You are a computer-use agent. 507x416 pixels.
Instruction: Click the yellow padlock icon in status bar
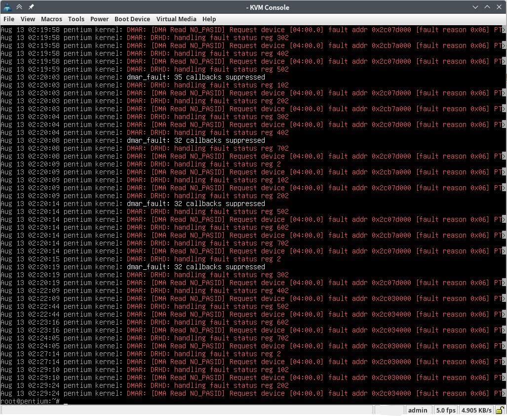point(500,410)
